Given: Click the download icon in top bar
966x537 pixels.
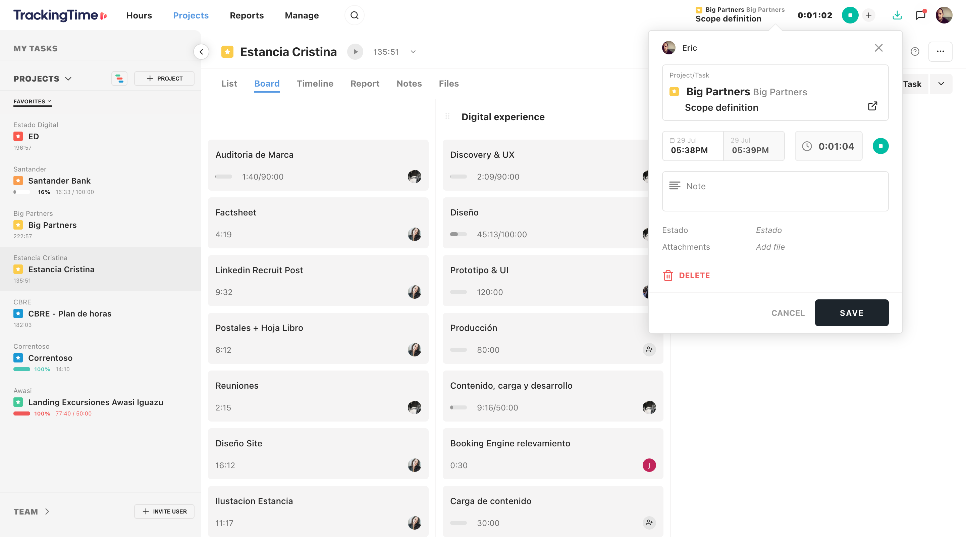Looking at the screenshot, I should (x=897, y=15).
